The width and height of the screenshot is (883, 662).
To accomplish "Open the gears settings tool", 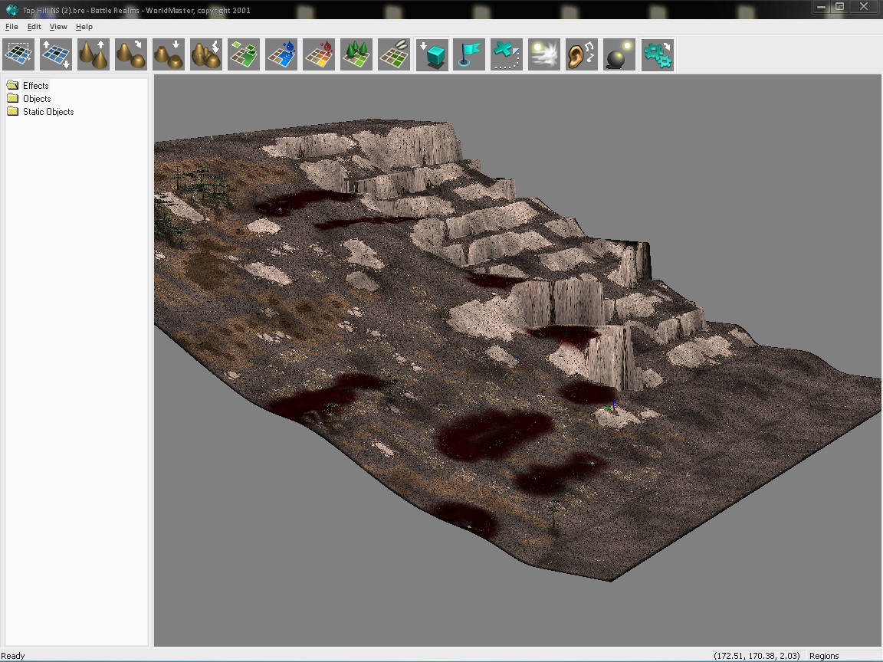I will pyautogui.click(x=657, y=54).
